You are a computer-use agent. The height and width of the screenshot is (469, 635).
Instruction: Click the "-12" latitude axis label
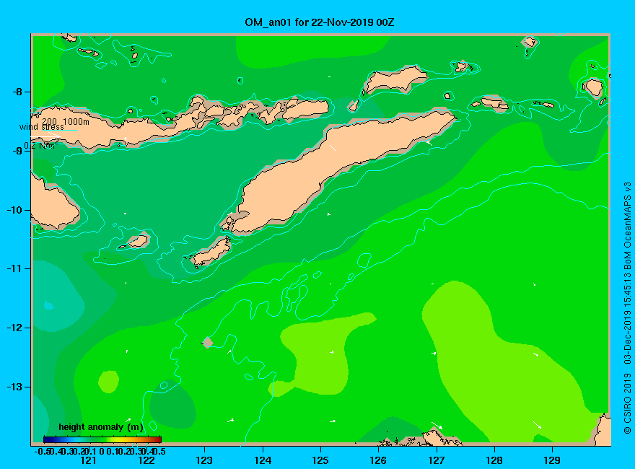point(14,328)
